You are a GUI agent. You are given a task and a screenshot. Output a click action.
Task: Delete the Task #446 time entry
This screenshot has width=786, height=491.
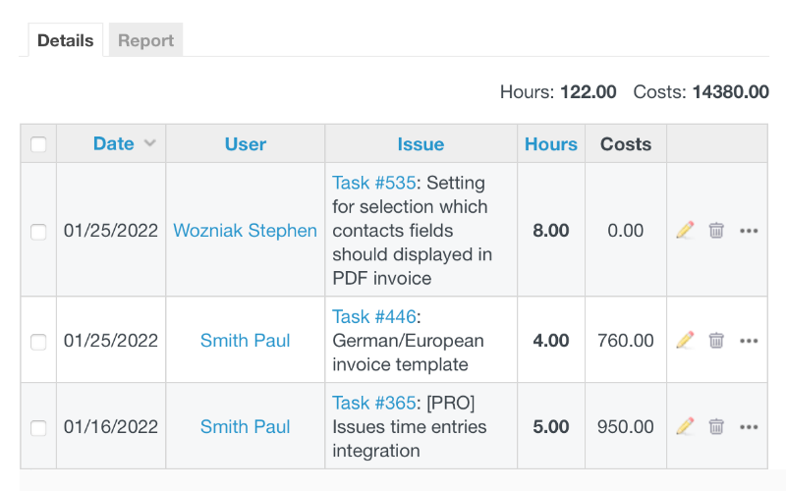pos(716,340)
